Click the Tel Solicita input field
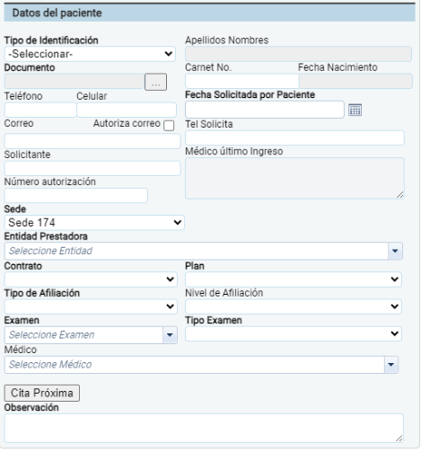421x461 pixels. [x=294, y=137]
